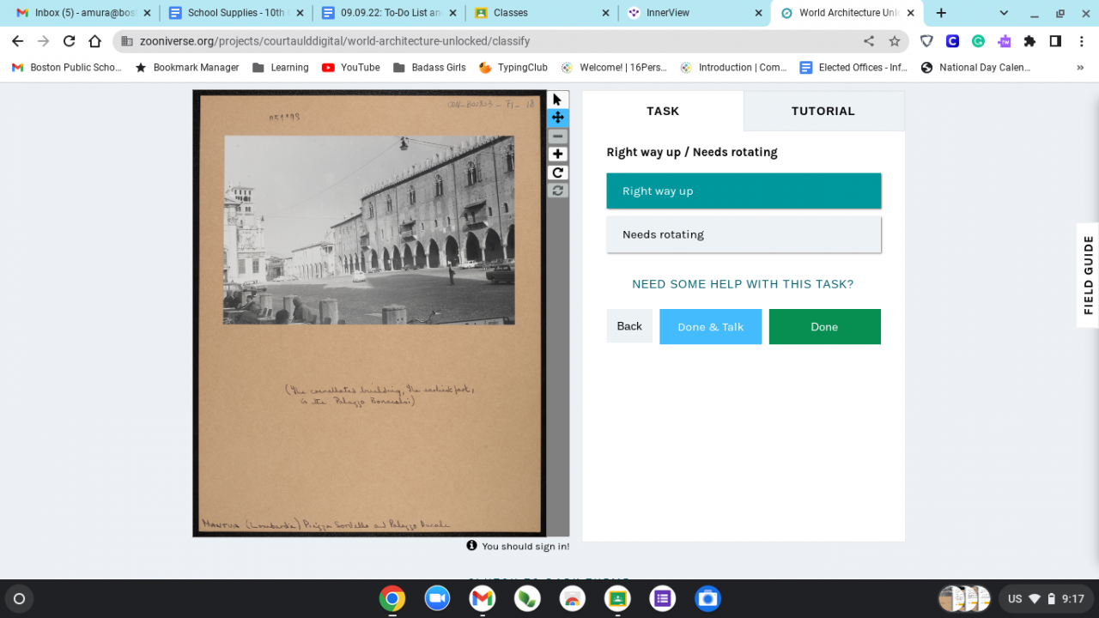Open the Need some help with this task link

coord(743,284)
